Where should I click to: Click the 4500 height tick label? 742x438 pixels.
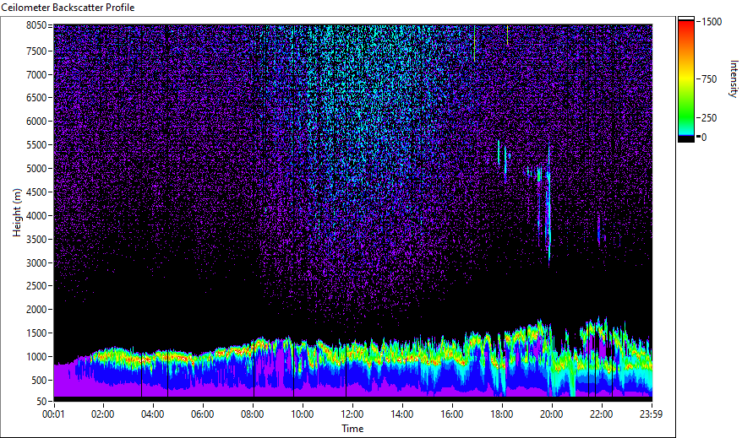point(36,192)
